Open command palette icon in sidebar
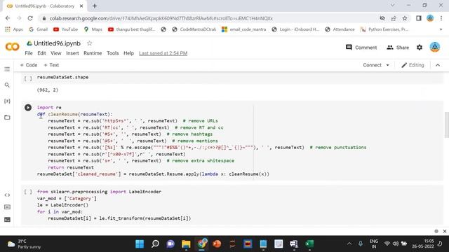Image resolution: width=449 pixels, height=252 pixels. pyautogui.click(x=7, y=207)
